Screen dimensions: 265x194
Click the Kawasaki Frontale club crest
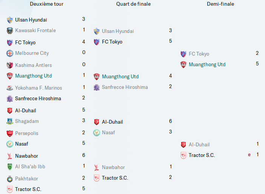pos(10,31)
